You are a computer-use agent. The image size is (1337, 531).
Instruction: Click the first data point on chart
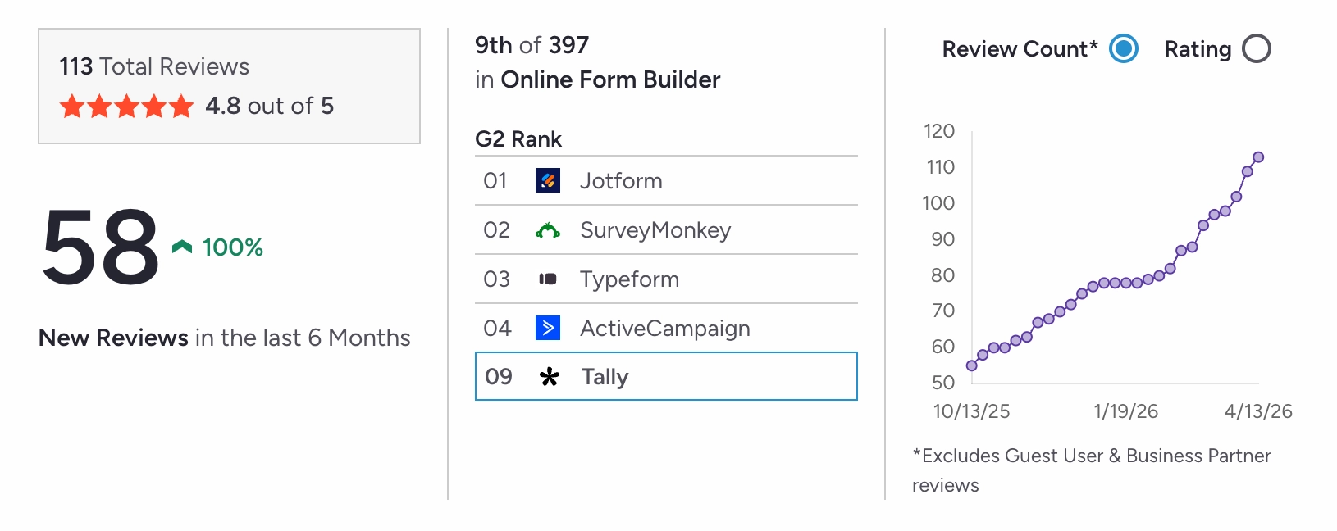click(x=972, y=365)
